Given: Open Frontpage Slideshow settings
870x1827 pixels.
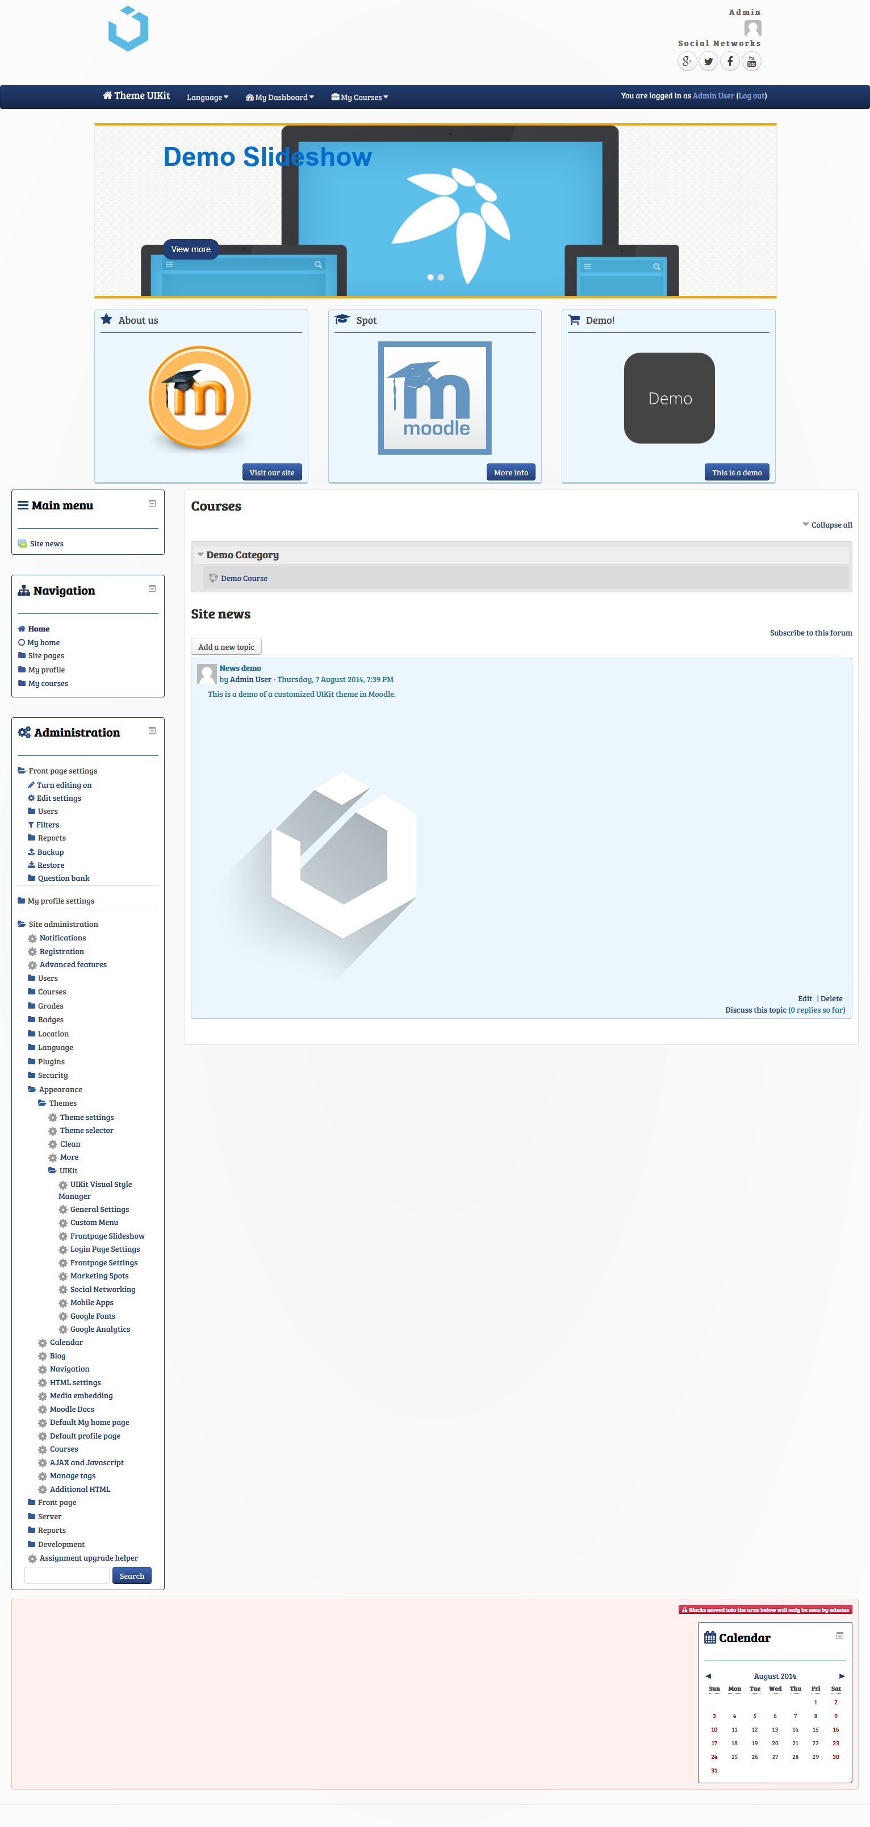Looking at the screenshot, I should pos(107,1236).
